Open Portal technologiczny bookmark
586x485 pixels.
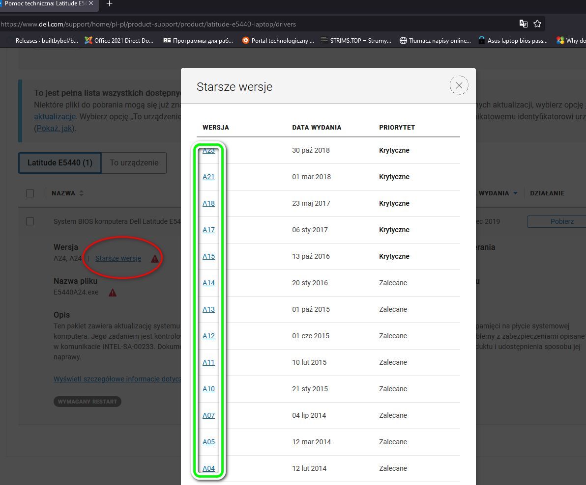click(x=278, y=41)
